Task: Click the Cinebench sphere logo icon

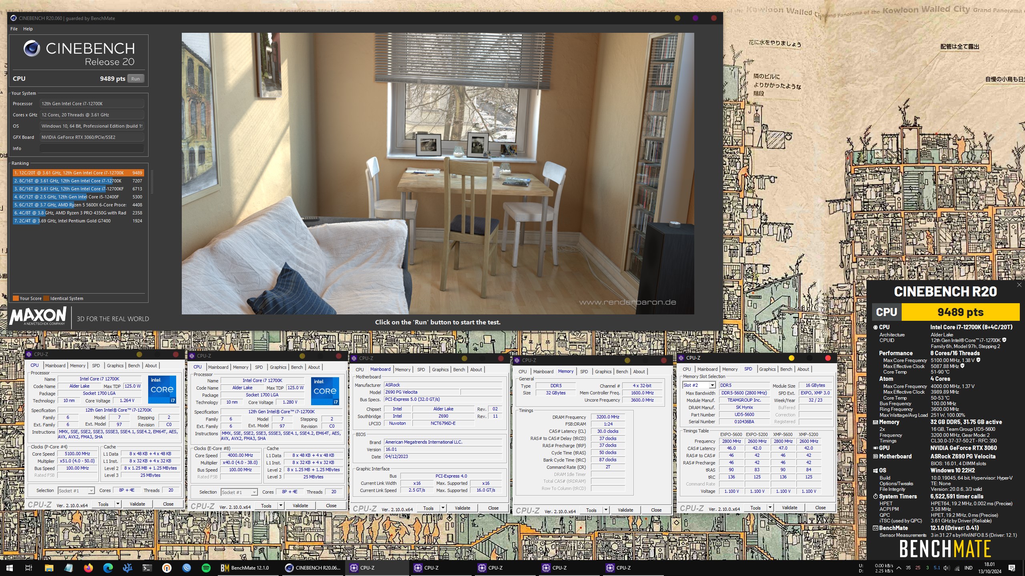Action: pyautogui.click(x=32, y=48)
